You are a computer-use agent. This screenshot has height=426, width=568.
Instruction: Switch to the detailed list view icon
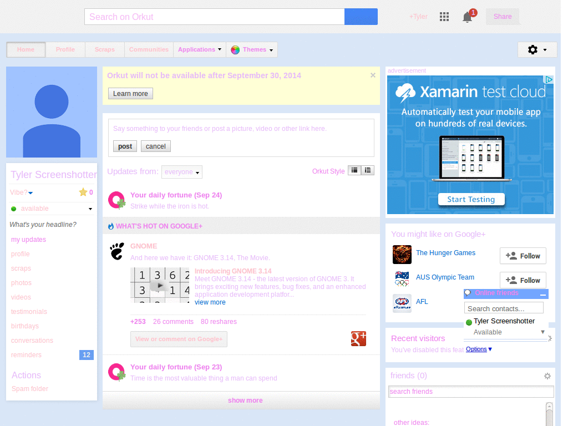(x=368, y=170)
